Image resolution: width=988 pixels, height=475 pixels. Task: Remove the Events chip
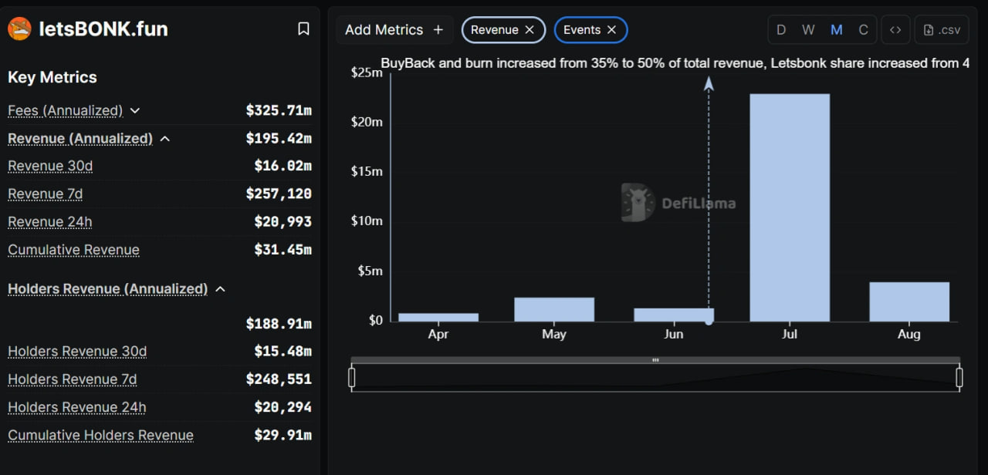(611, 30)
